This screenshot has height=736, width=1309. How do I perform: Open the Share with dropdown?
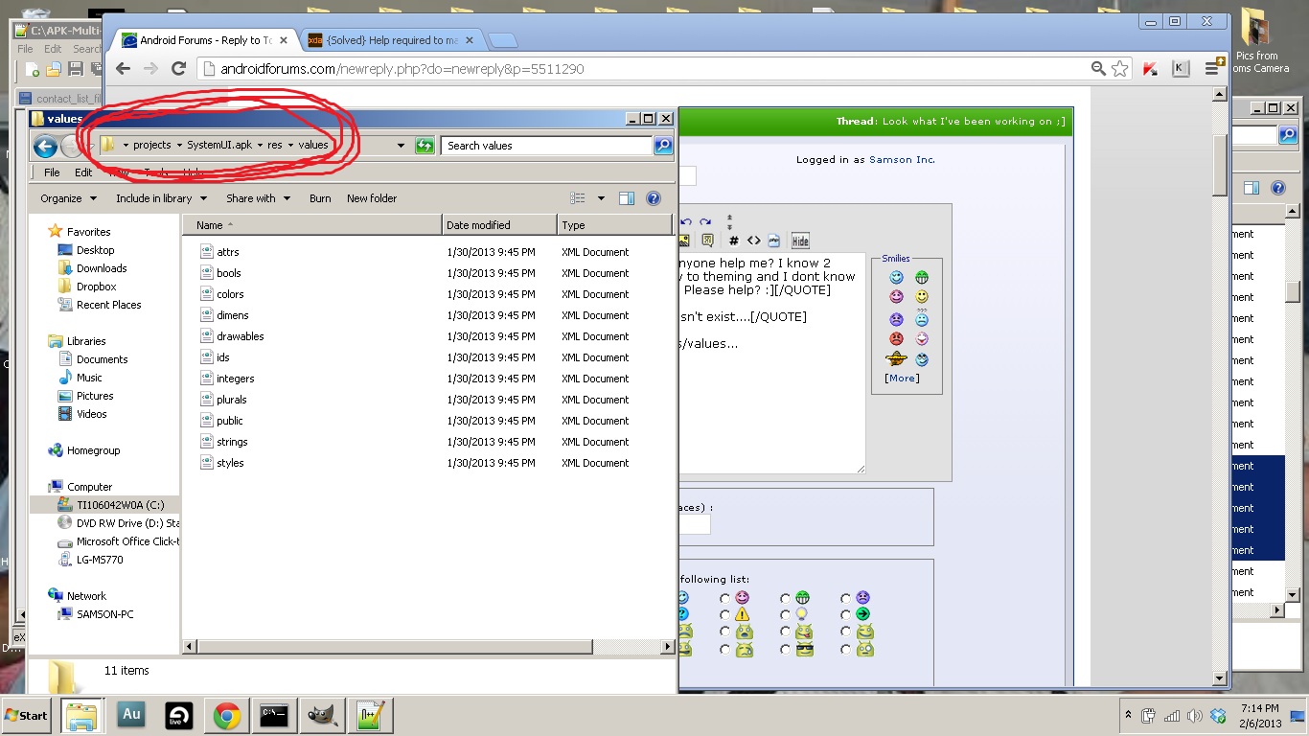(257, 198)
